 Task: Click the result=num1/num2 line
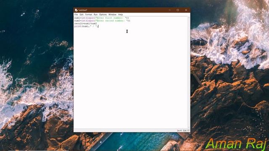(x=85, y=23)
